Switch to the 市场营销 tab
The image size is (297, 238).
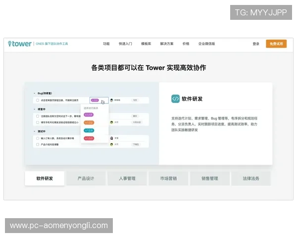pos(168,178)
